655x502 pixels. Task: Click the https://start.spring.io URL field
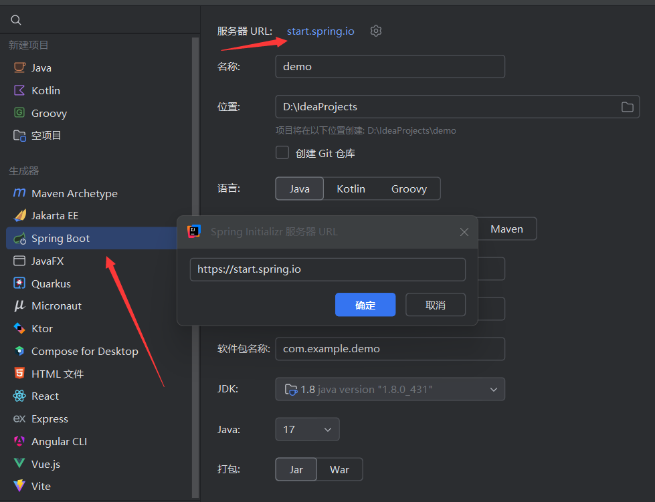[x=328, y=269]
